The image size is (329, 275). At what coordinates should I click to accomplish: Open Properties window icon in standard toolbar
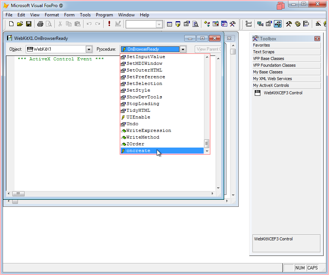pos(187,24)
